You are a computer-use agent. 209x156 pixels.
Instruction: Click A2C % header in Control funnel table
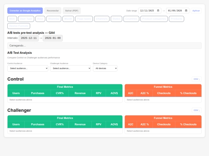click(x=145, y=93)
